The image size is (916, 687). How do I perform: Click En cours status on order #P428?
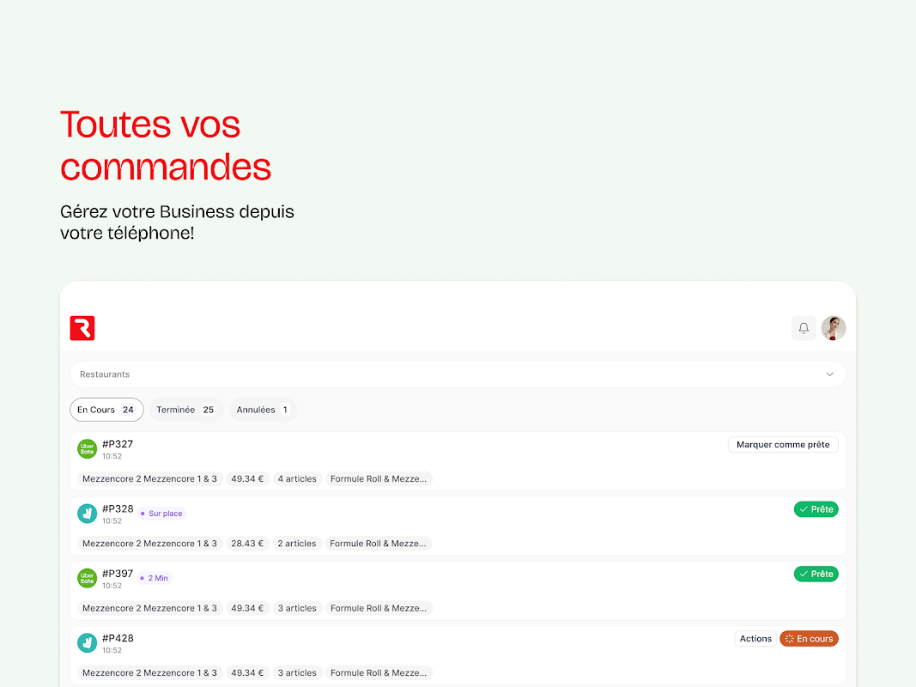[x=809, y=639]
